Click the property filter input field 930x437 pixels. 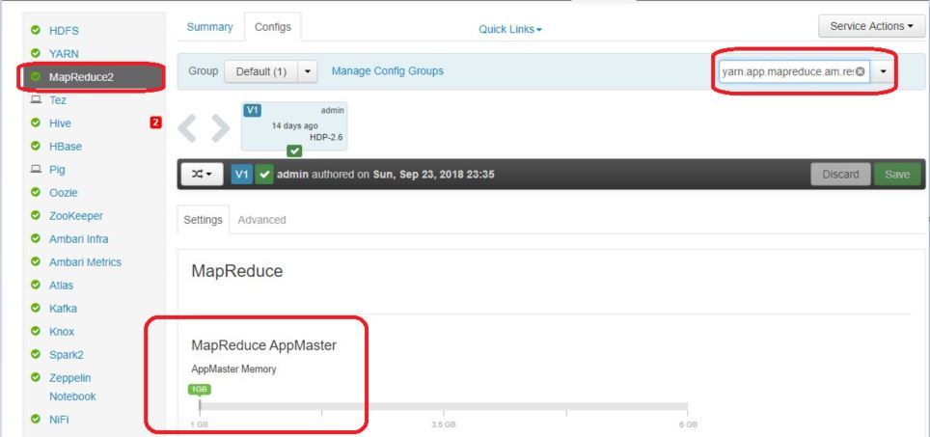794,71
